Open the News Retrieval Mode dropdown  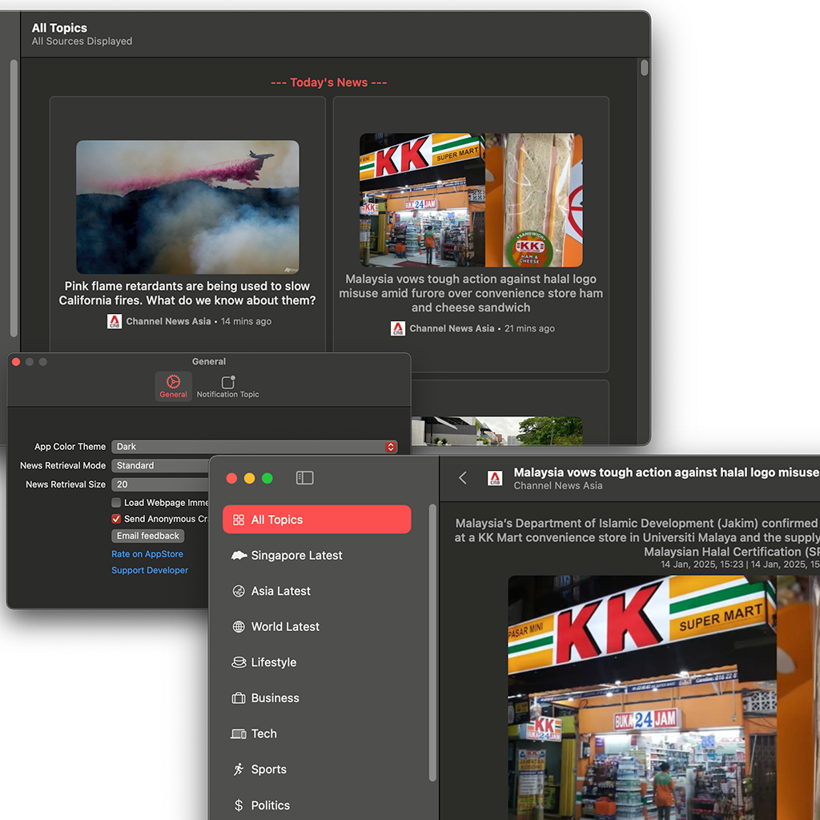(160, 465)
